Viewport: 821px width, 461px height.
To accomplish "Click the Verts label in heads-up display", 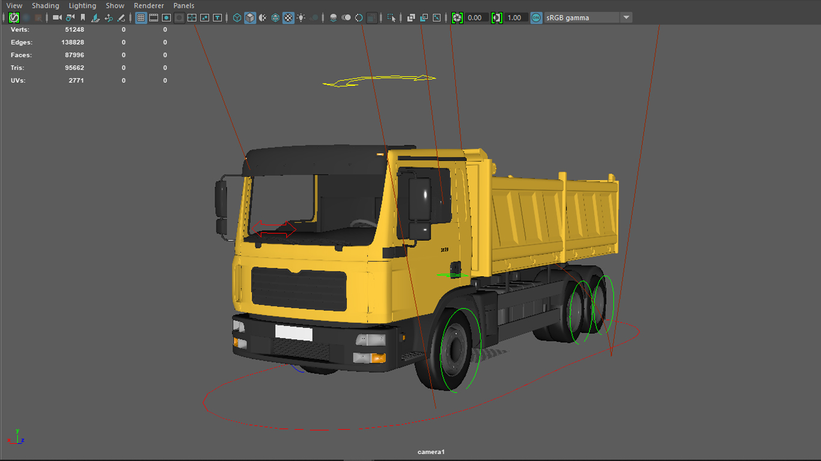I will 20,29.
